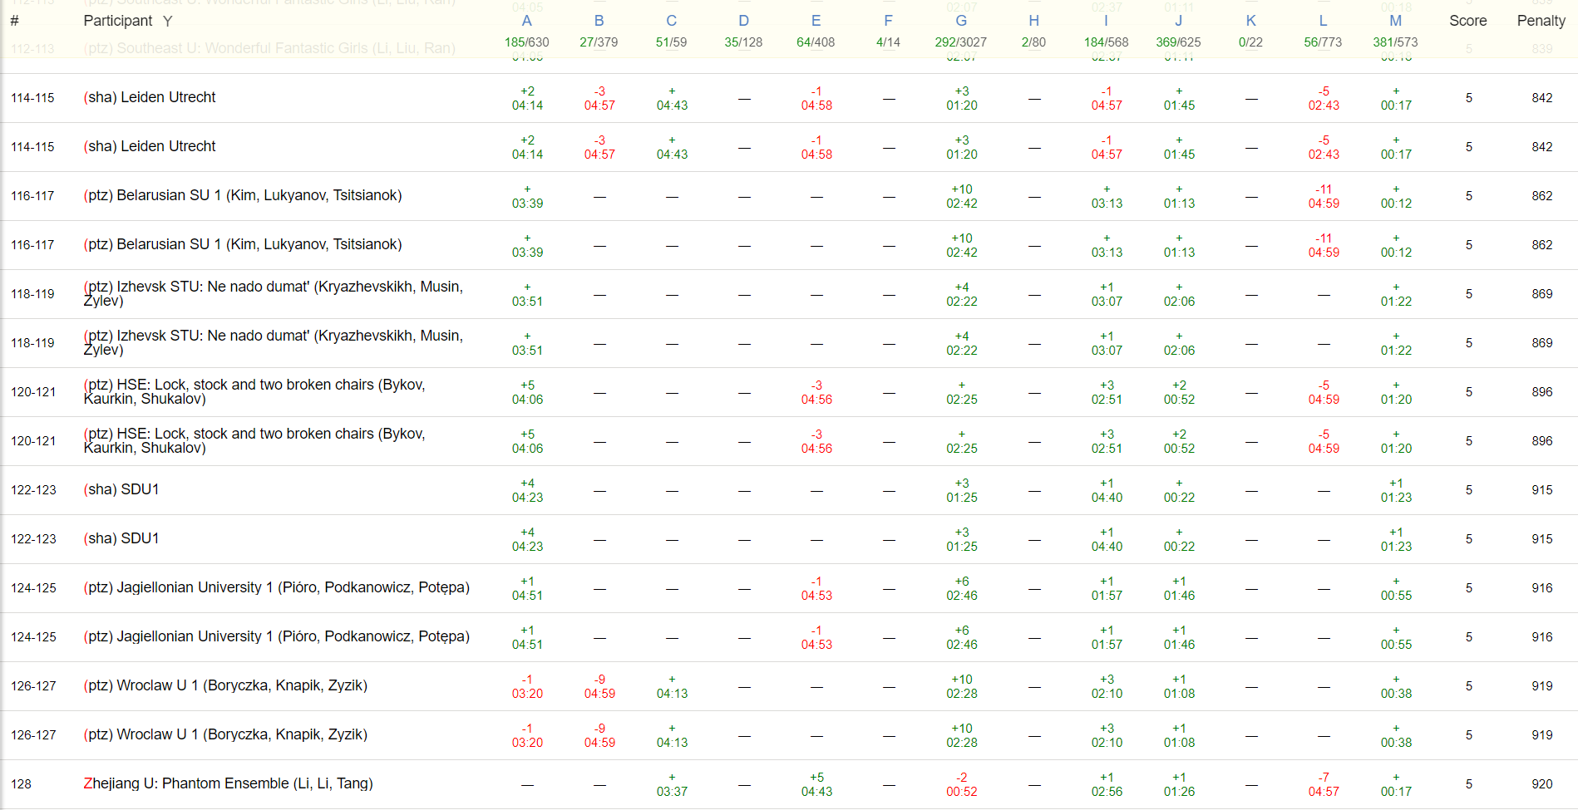Click the filter icon next to Participant

tap(167, 22)
